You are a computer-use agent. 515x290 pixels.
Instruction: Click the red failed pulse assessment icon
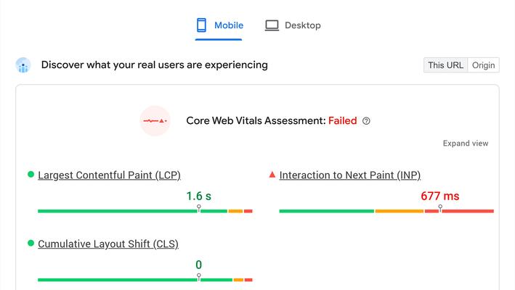coord(155,120)
